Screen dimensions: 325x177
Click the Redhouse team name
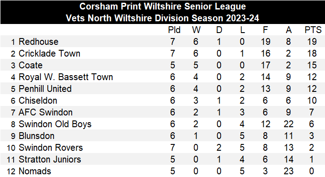(x=39, y=42)
